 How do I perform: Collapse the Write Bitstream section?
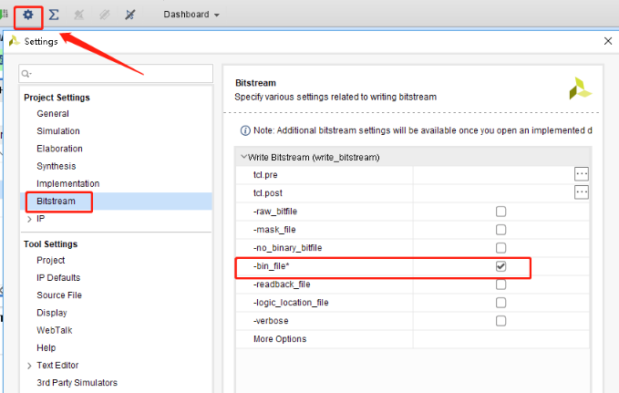243,157
